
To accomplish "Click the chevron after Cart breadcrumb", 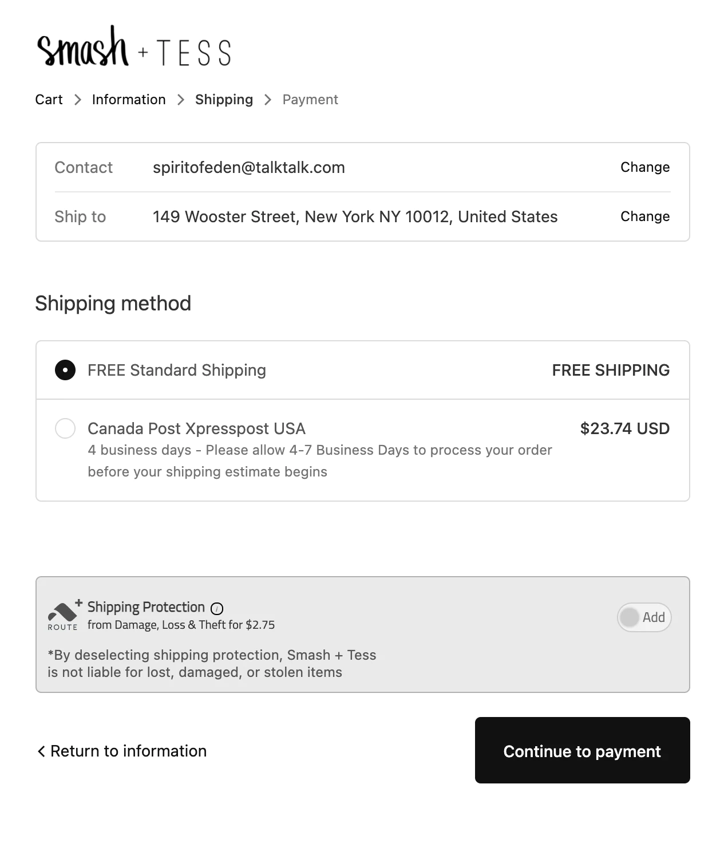I will coord(78,100).
